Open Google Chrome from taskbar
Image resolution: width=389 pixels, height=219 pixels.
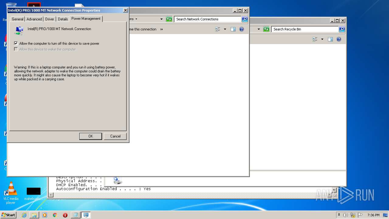tap(55, 215)
